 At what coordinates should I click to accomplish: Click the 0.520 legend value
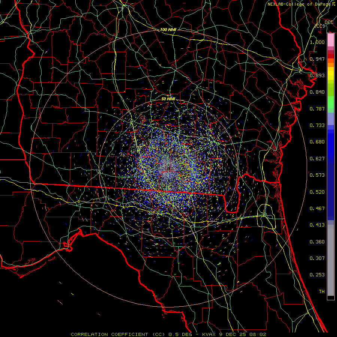[x=317, y=192]
